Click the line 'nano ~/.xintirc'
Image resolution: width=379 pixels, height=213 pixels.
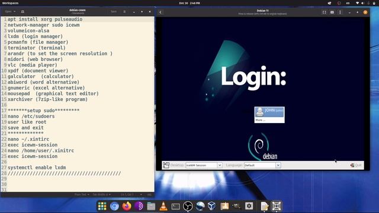click(x=28, y=140)
